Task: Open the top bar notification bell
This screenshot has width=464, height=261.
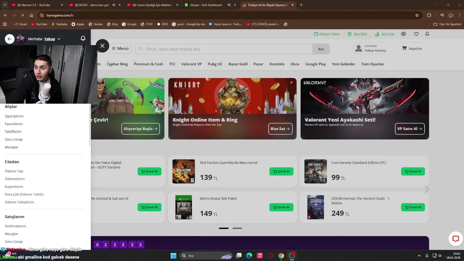Action: [427, 34]
